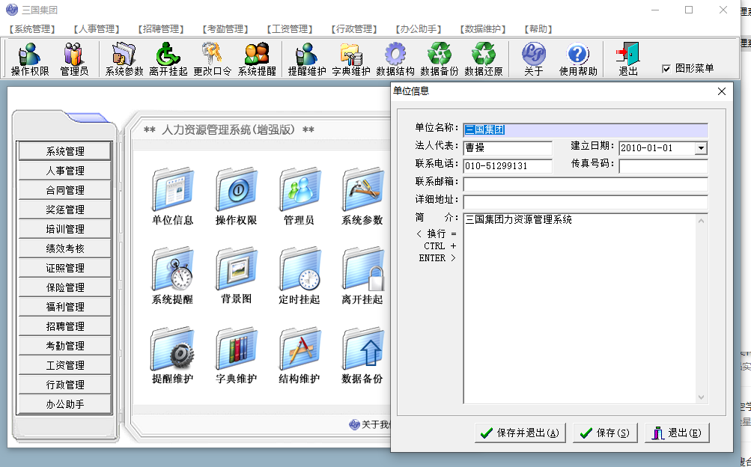Open 使用帮助 question mark icon

pyautogui.click(x=578, y=59)
